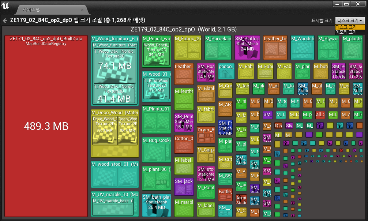Select the M_Fabric_Gr block
This screenshot has height=221, width=368.
click(188, 48)
